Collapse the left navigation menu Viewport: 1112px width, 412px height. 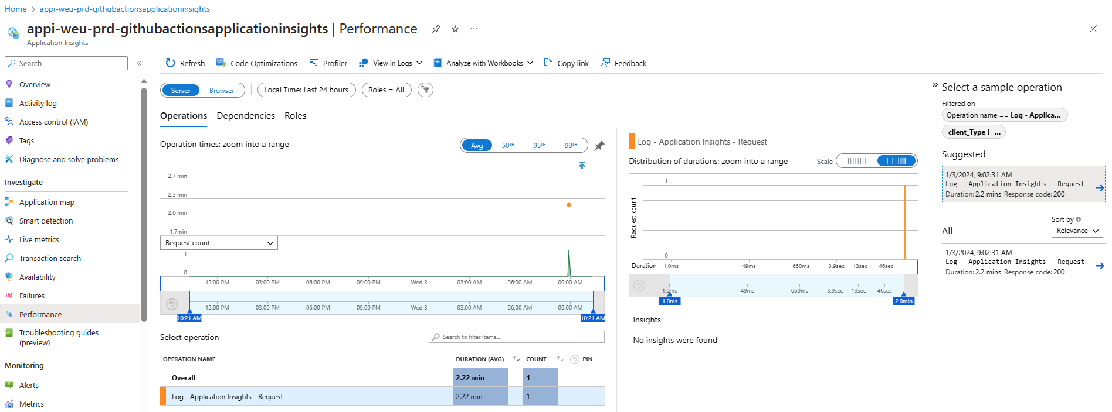(x=139, y=63)
